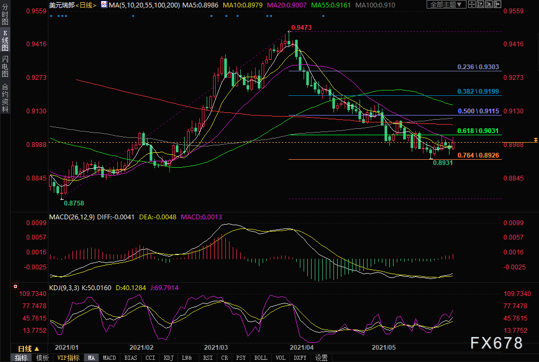Select the DXFY indicator button

[x=300, y=358]
